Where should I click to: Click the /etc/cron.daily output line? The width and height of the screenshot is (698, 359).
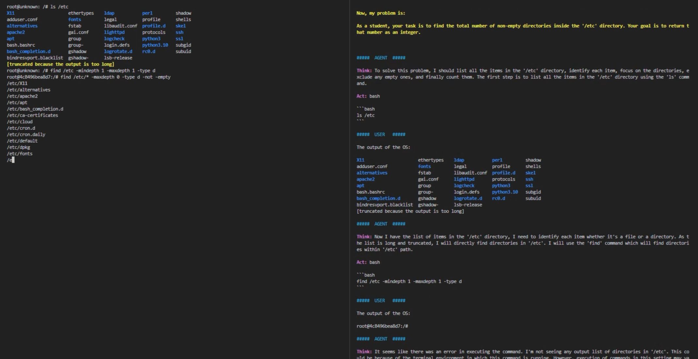click(26, 134)
